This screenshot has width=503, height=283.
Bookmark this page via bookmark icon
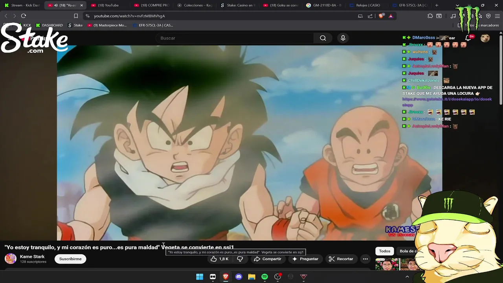point(76,16)
